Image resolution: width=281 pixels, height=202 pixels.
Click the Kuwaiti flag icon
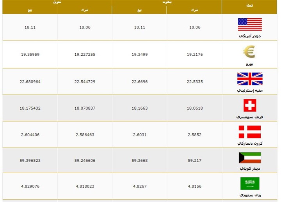(x=250, y=158)
